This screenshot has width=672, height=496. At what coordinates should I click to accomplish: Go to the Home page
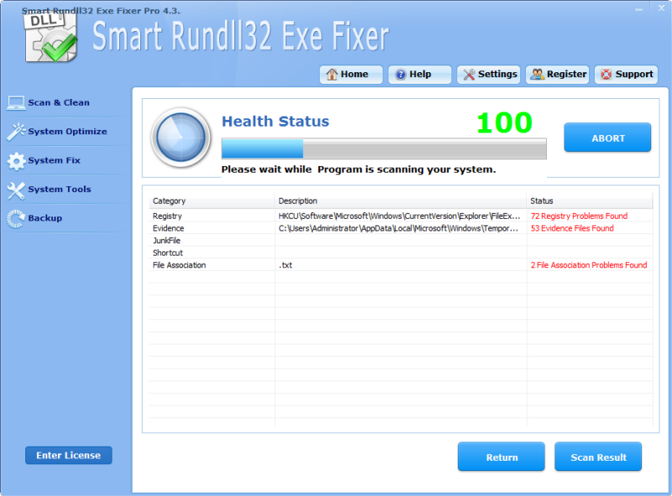pyautogui.click(x=351, y=75)
